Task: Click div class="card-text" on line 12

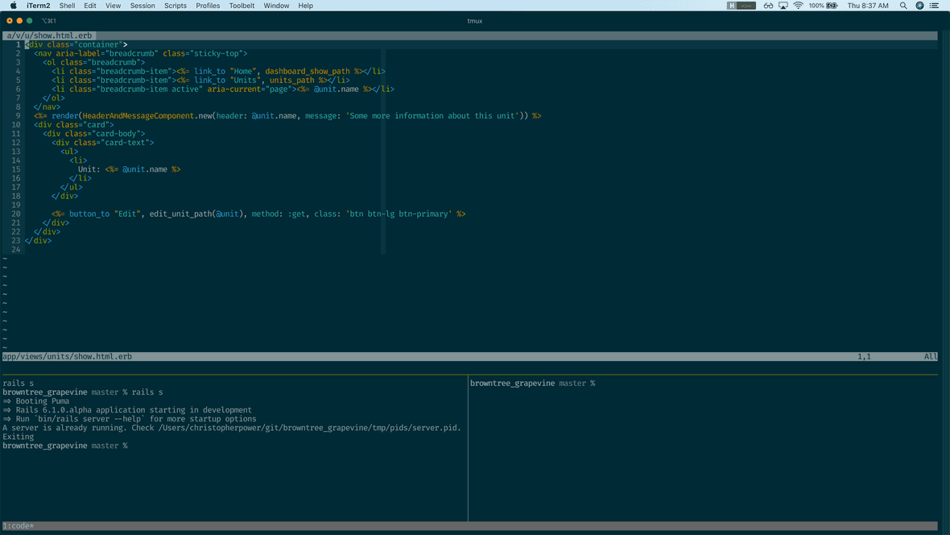Action: (103, 143)
